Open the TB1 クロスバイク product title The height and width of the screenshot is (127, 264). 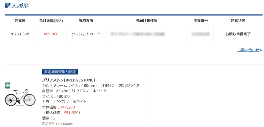coord(90,88)
